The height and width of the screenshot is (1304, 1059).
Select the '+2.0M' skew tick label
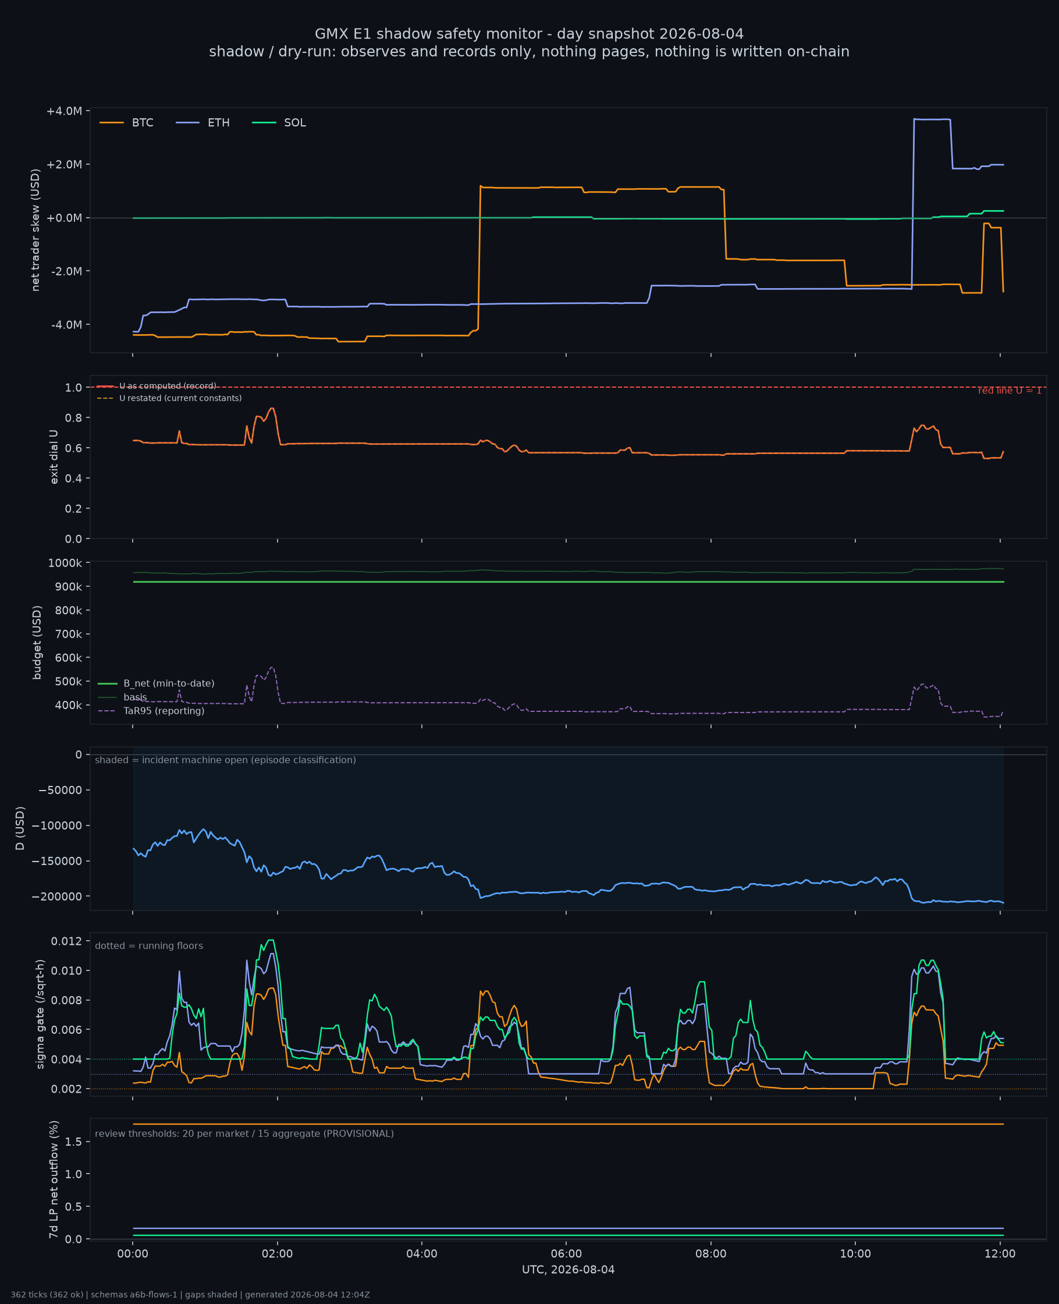(64, 165)
